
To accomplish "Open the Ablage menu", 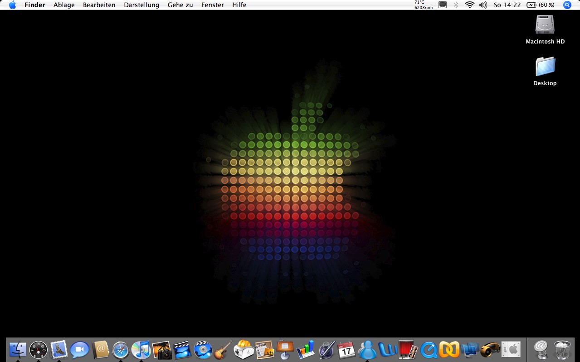I will [64, 5].
